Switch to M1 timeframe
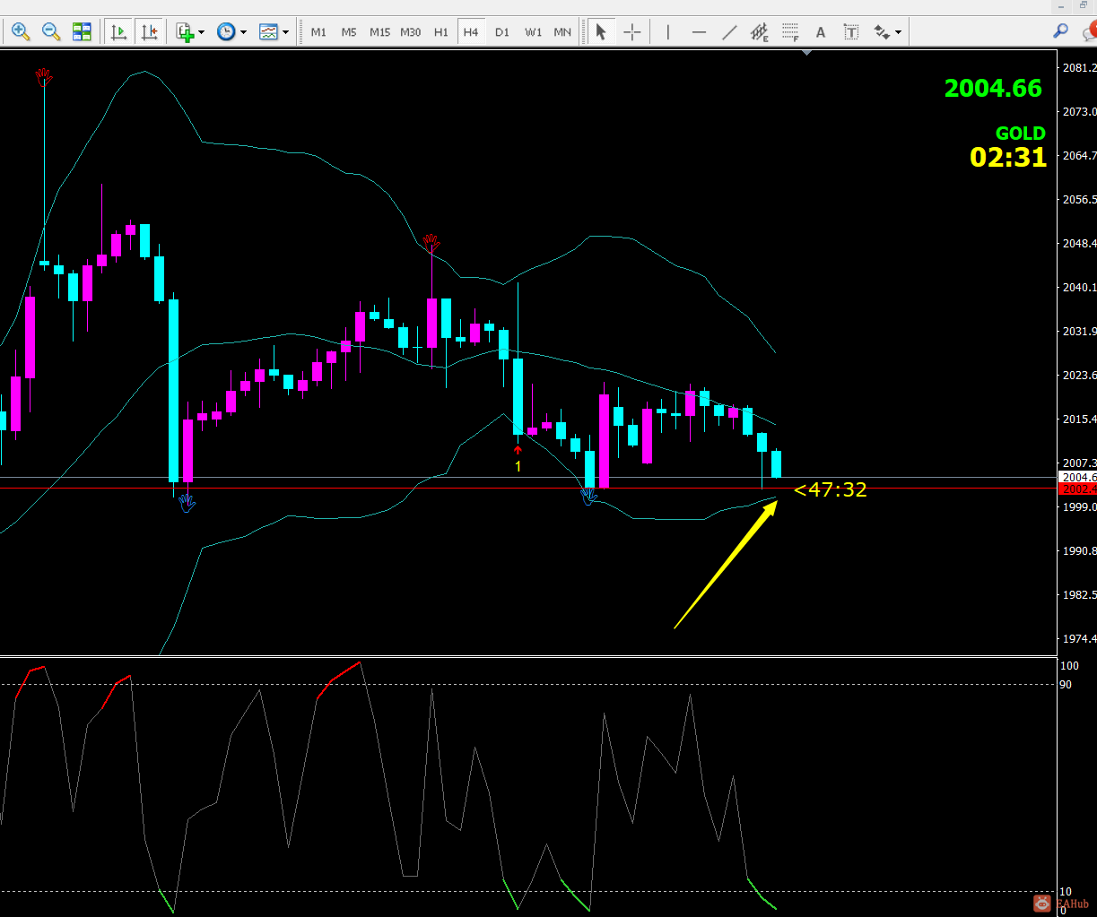The image size is (1097, 917). point(318,32)
